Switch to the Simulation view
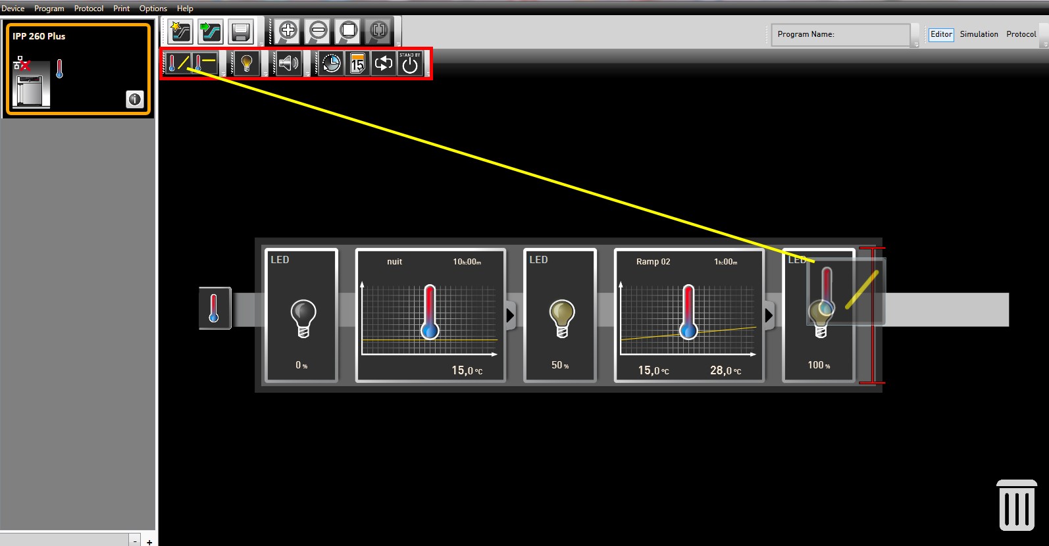 click(979, 34)
